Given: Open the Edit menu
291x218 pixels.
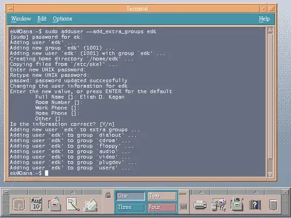Looking at the screenshot, I should coord(41,19).
